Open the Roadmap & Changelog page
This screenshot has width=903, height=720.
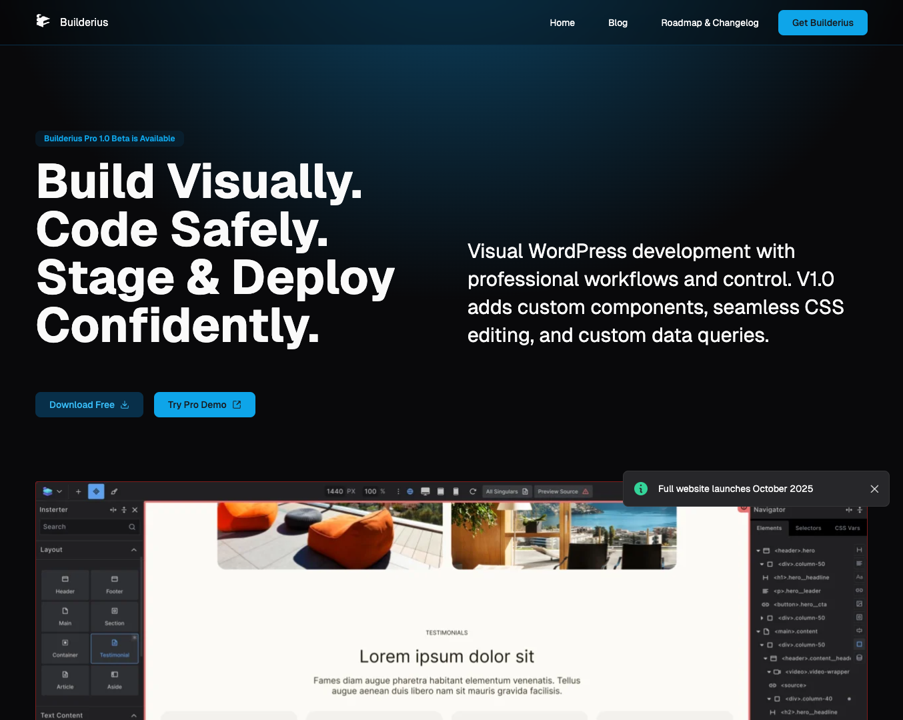point(710,22)
